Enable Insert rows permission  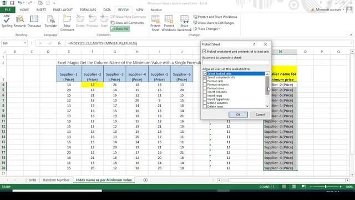(205, 96)
